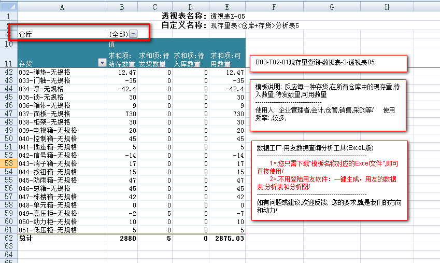Screen dimensions: 440x263
Task: Click the 求和项:结存数量 header cell
Action: tap(122, 60)
